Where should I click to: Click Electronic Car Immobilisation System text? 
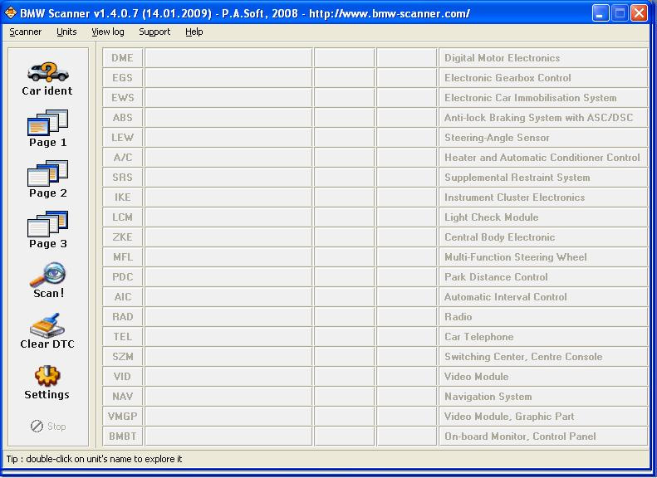coord(531,98)
